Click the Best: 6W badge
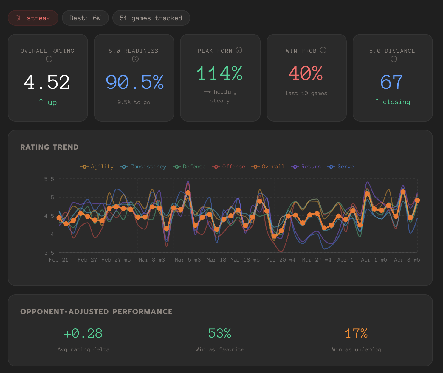The height and width of the screenshot is (373, 443). click(x=85, y=18)
